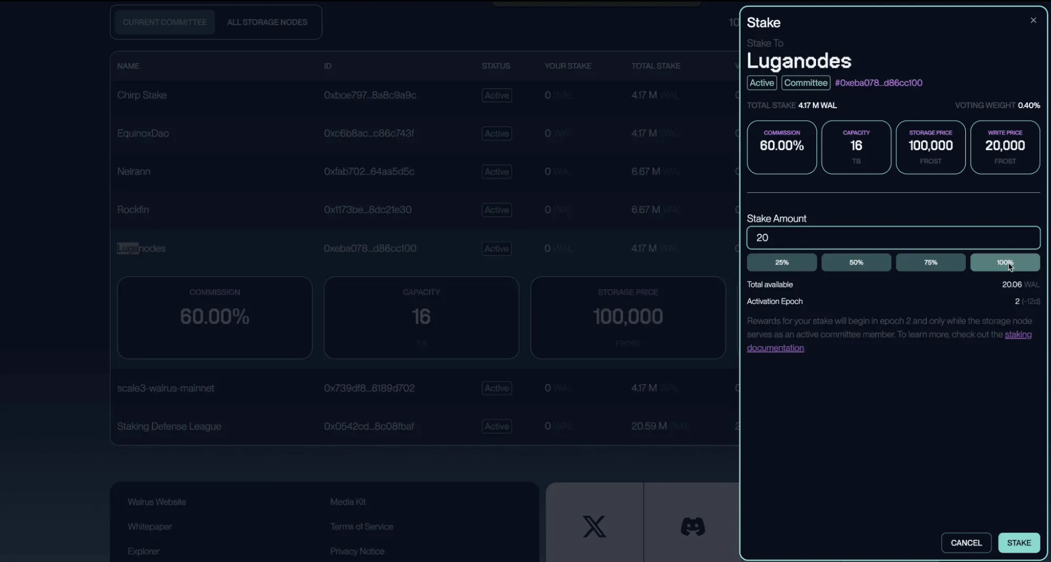Click the Capacity 16 TB card in Stake panel
Viewport: 1051px width, 562px height.
pyautogui.click(x=856, y=147)
